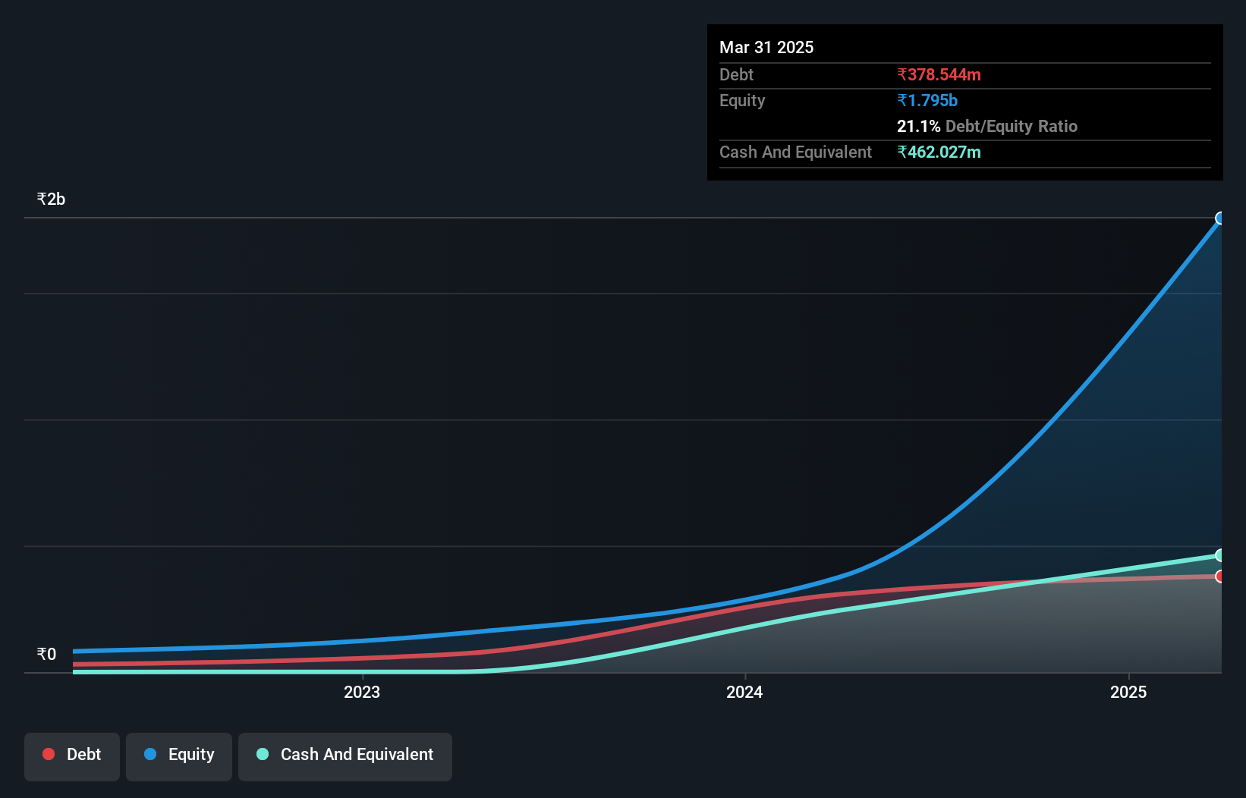Click the 2023 axis label
The width and height of the screenshot is (1246, 798).
coord(362,692)
